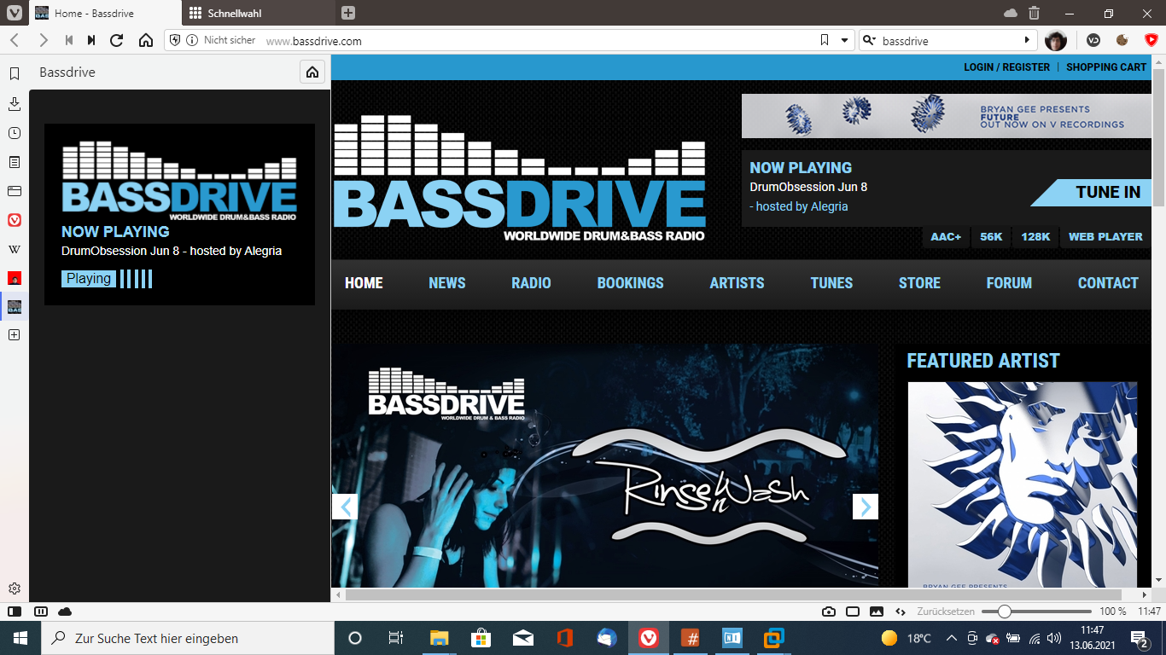
Task: Open the Notes panel
Action: click(x=15, y=162)
